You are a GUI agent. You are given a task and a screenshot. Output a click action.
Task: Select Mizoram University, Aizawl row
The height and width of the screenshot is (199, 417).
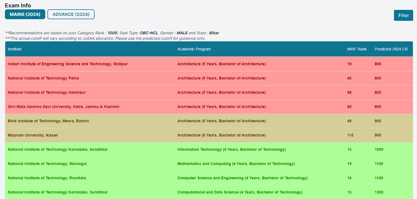pyautogui.click(x=33, y=135)
